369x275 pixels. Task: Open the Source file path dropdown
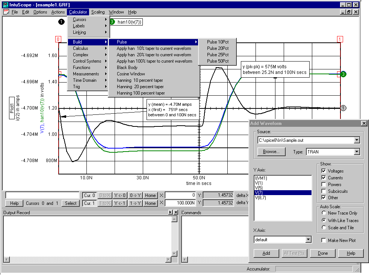pos(357,140)
